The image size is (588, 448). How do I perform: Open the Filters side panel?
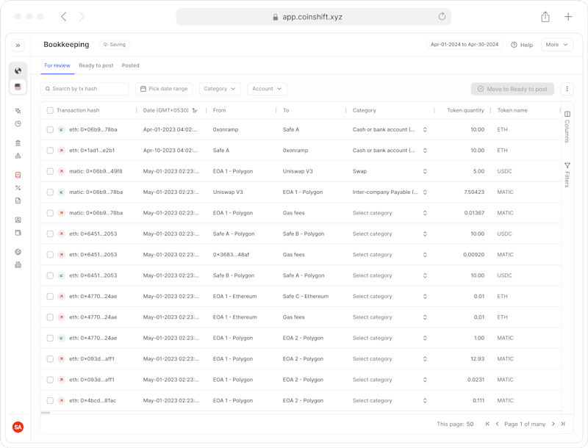[x=567, y=175]
